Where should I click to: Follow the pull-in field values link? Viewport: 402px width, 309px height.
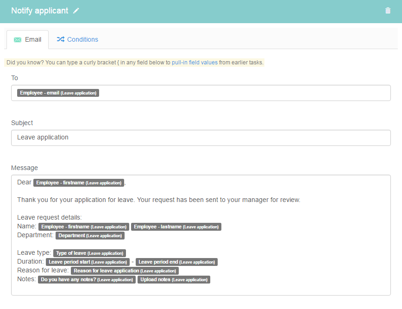(195, 63)
